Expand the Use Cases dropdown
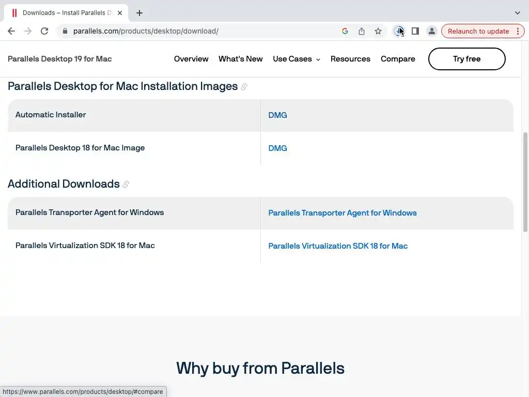 point(296,59)
